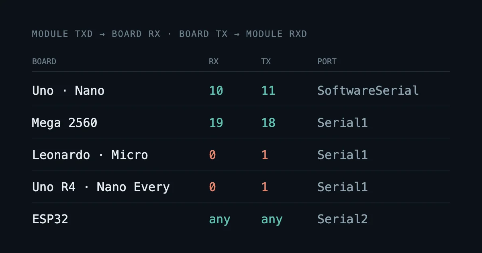The width and height of the screenshot is (482, 253).
Task: Click RX value 19 in Mega 2560 row
Action: tap(216, 122)
